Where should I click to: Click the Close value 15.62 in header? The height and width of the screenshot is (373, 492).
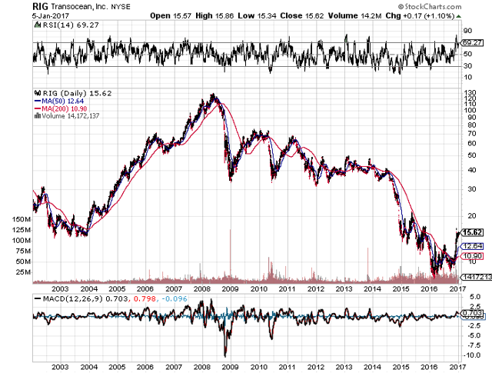[x=314, y=16]
